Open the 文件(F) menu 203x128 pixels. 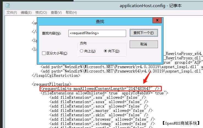pos(12,13)
